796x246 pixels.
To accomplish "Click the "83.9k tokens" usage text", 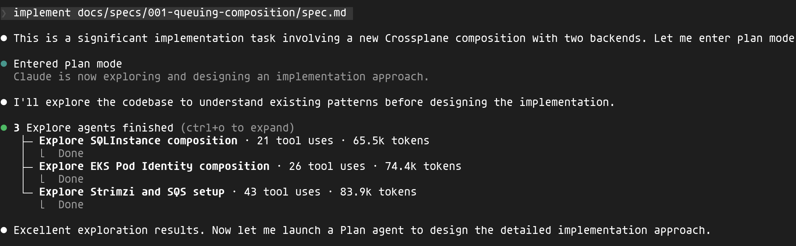I will pyautogui.click(x=378, y=192).
